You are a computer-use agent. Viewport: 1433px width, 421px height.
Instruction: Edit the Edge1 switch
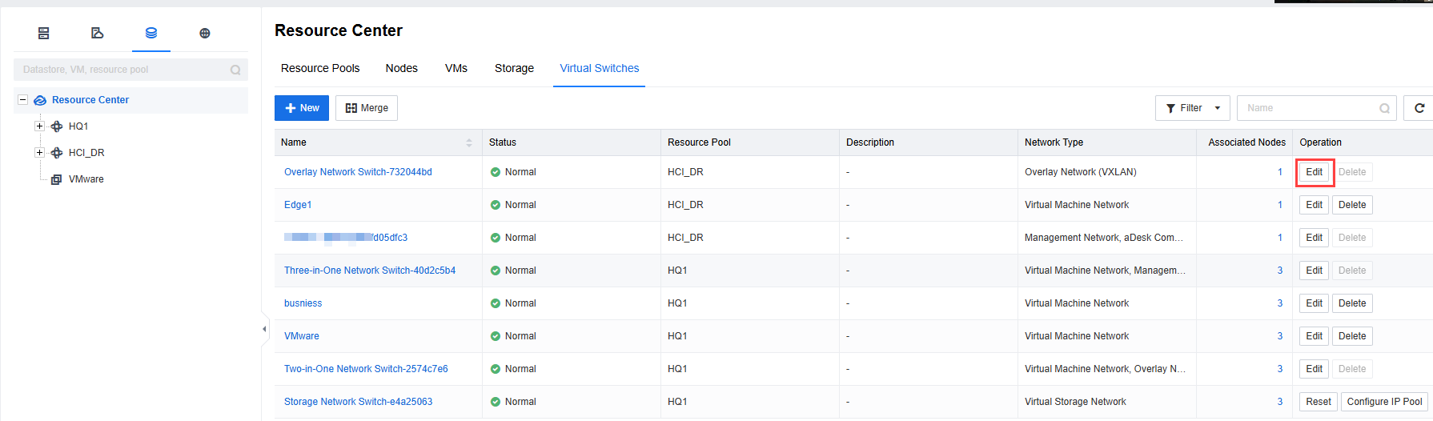pos(1315,205)
